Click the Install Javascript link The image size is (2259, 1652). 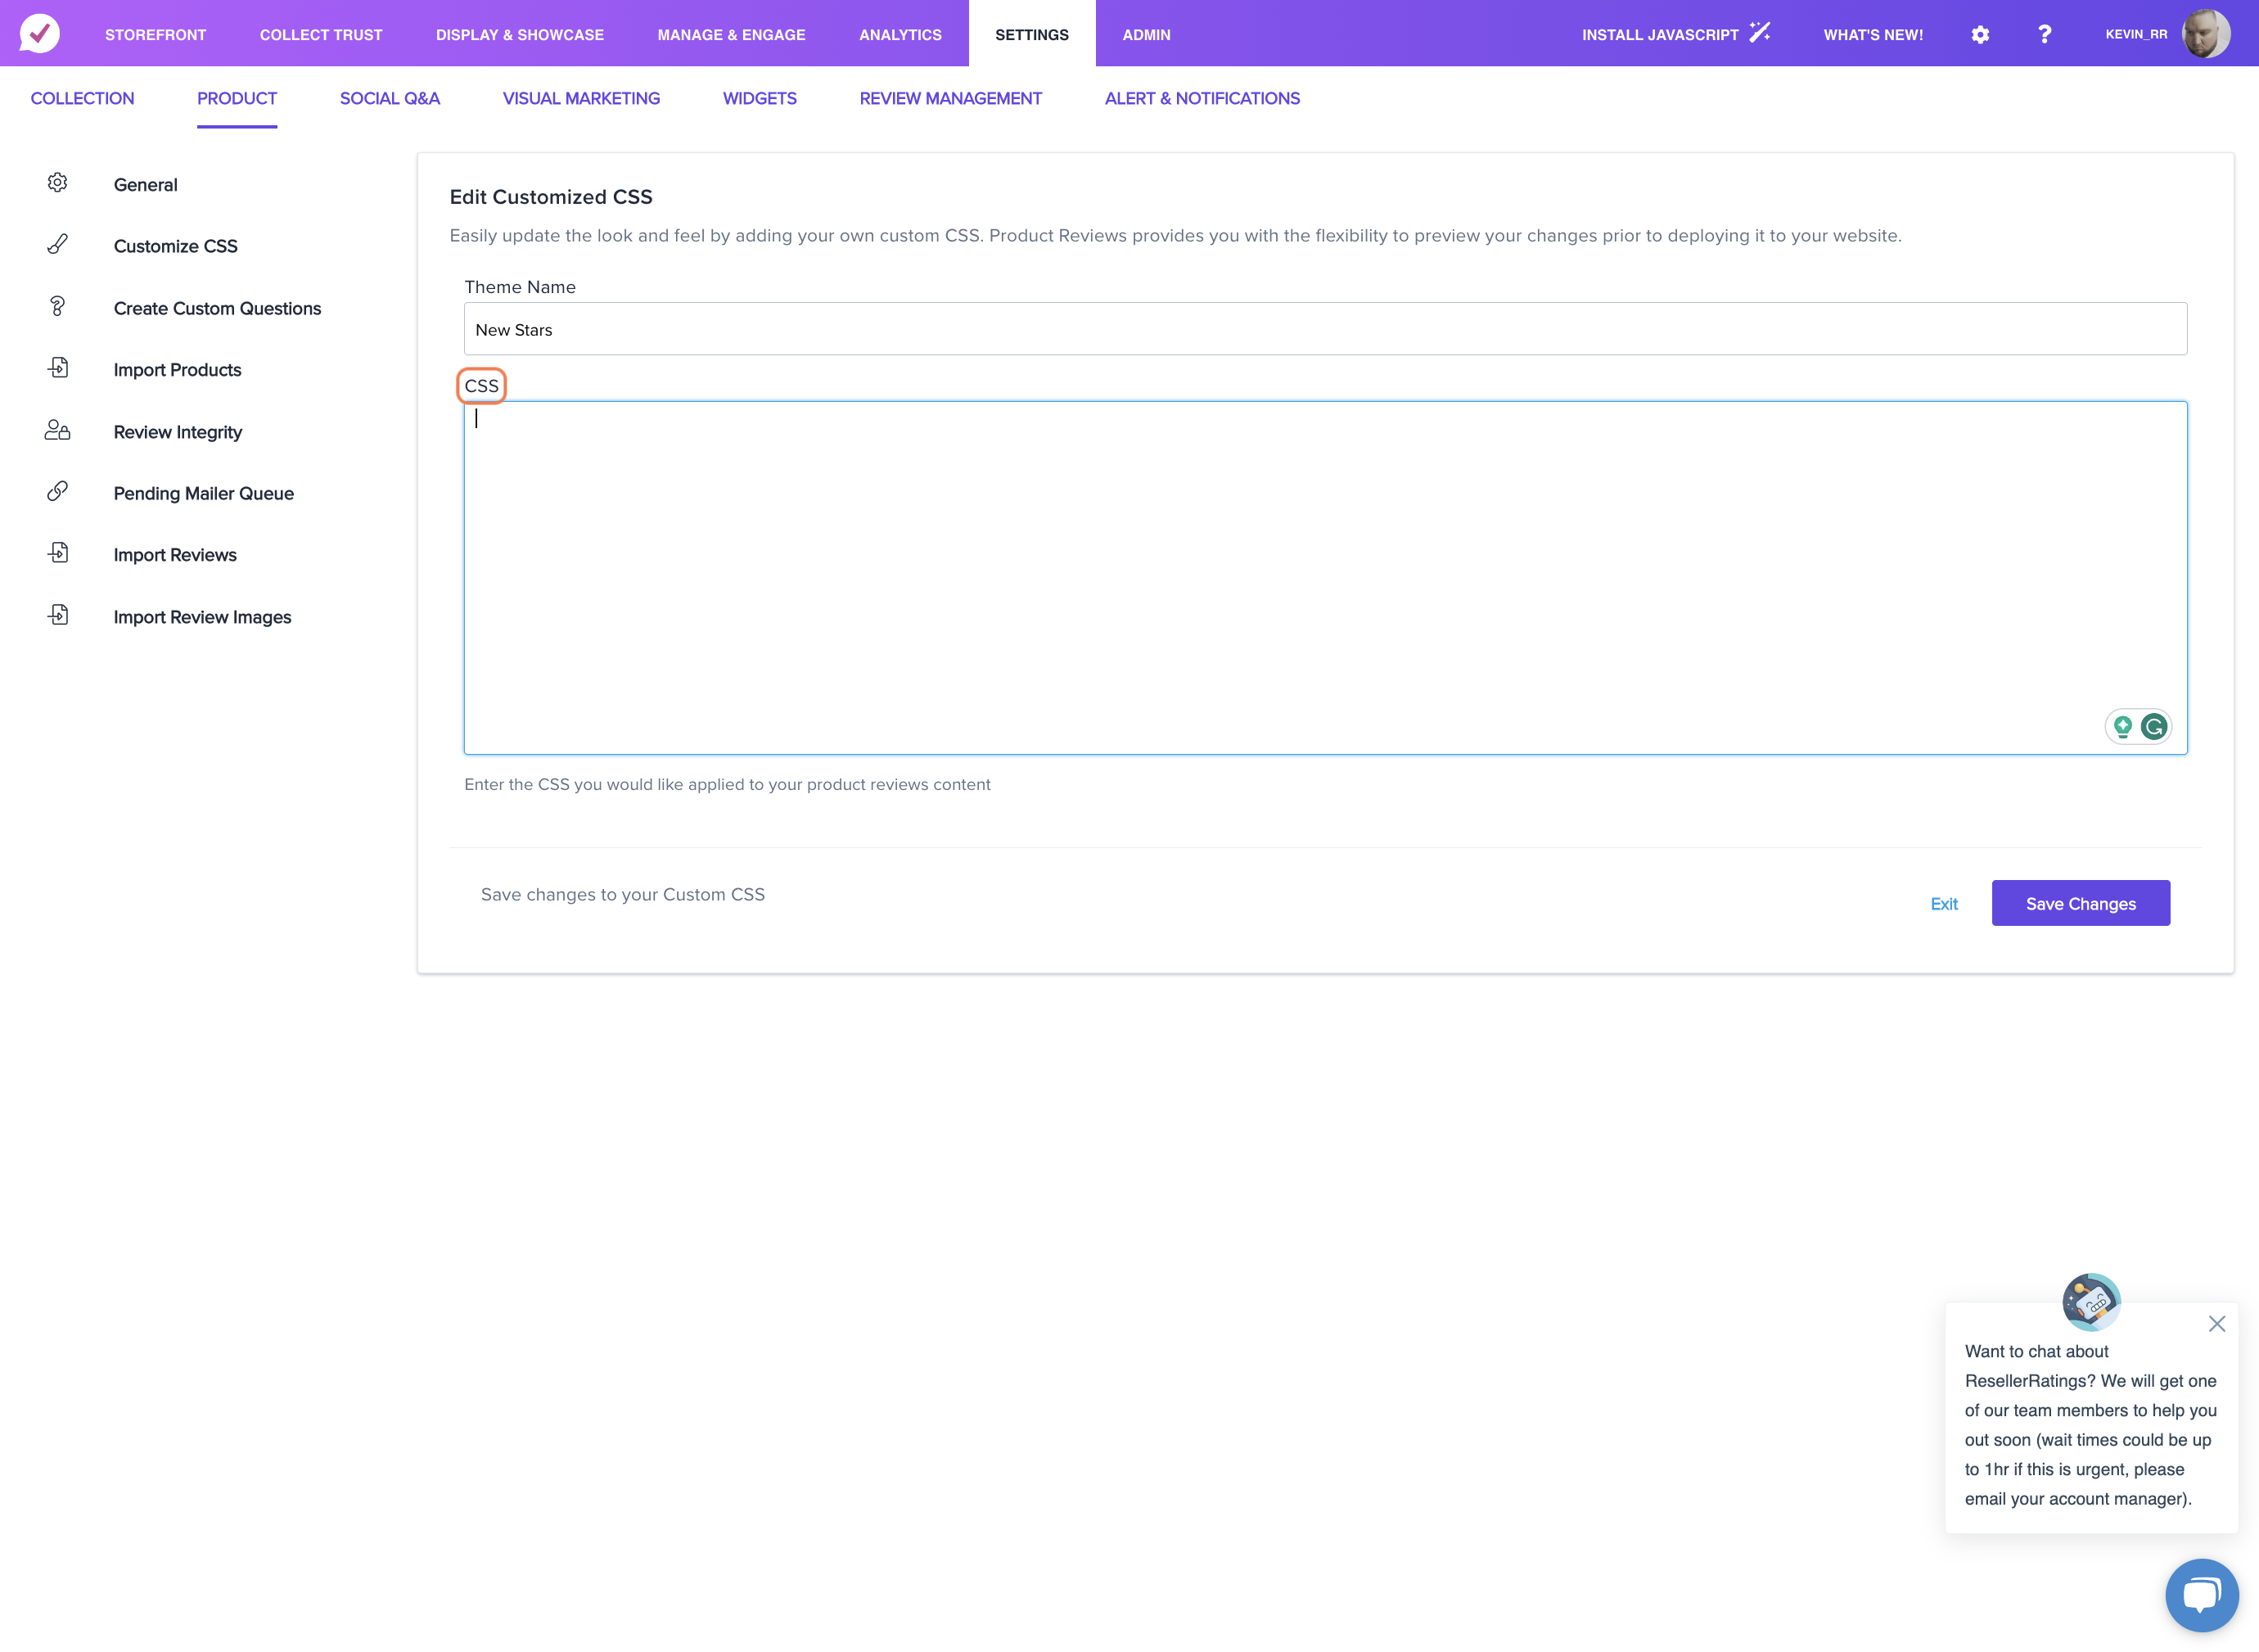click(1660, 34)
